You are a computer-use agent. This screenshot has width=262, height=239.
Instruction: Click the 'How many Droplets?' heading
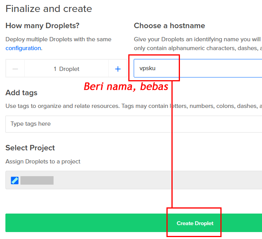tap(42, 26)
